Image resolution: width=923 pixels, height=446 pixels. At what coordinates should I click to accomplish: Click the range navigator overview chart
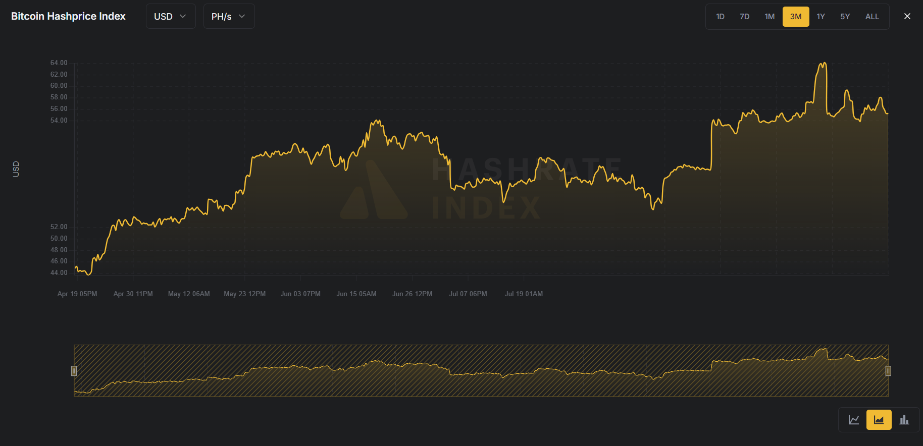[481, 371]
